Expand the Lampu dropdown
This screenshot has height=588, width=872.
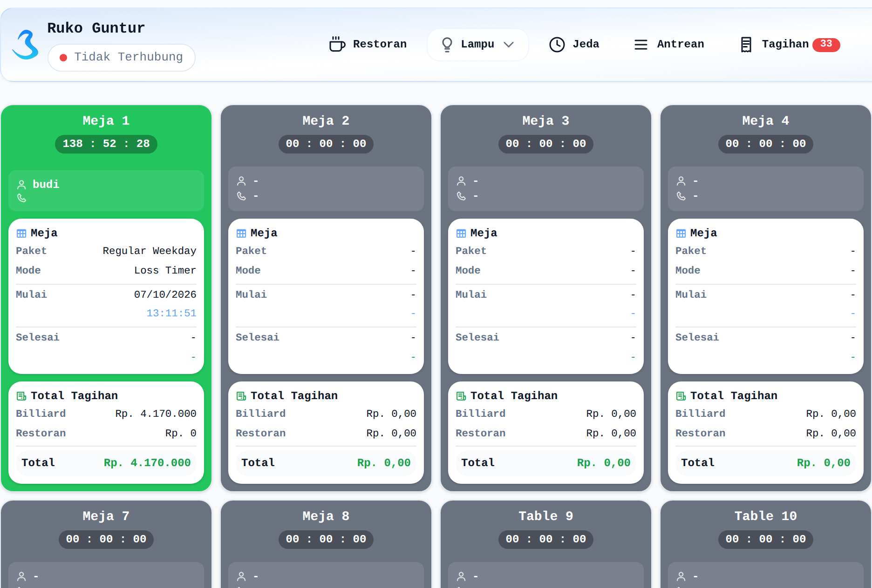(477, 44)
